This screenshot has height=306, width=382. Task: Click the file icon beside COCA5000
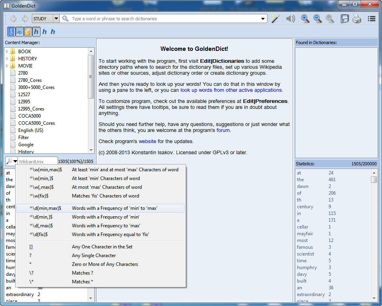click(13, 116)
